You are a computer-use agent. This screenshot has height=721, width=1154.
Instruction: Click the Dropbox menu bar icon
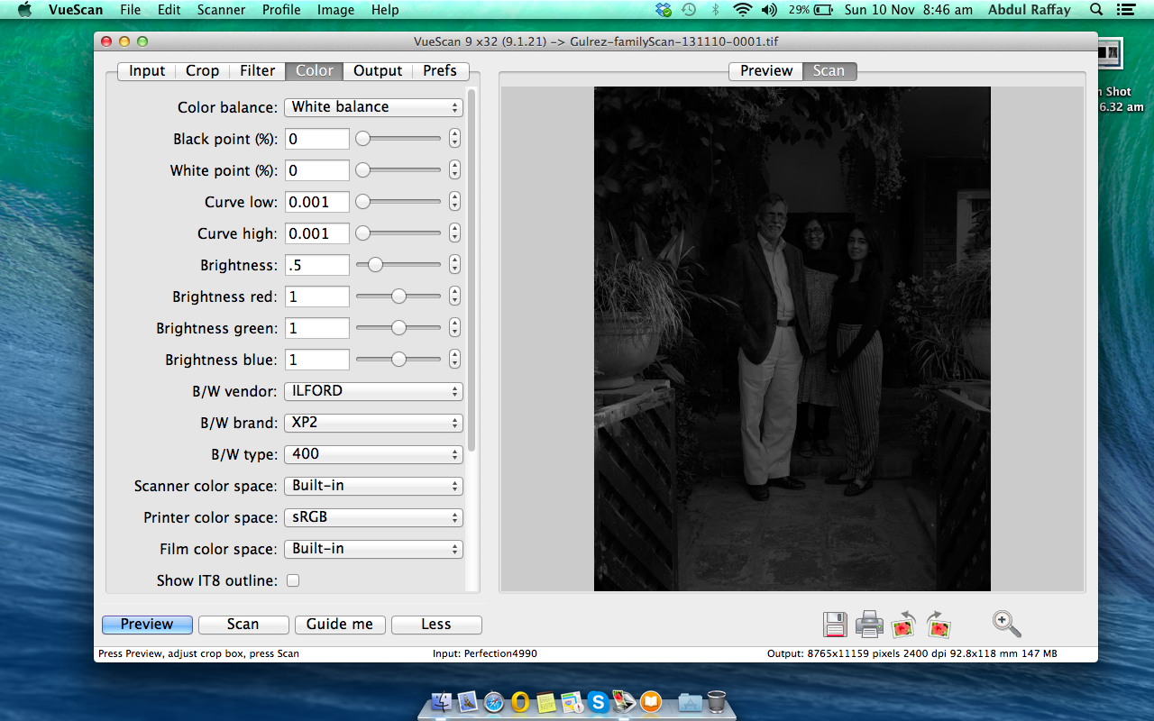coord(664,10)
